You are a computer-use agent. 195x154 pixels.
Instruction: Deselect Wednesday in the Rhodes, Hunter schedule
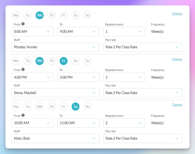click(40, 15)
